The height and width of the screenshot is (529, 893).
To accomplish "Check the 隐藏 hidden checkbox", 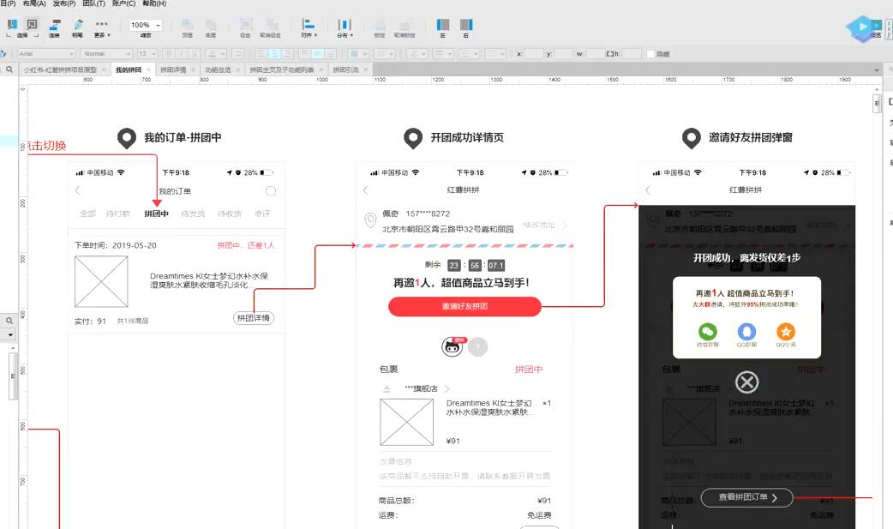I will [x=650, y=54].
